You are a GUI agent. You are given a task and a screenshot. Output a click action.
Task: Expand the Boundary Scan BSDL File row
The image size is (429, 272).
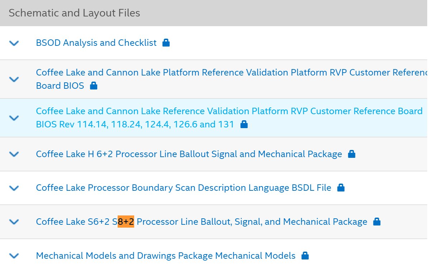click(x=14, y=188)
